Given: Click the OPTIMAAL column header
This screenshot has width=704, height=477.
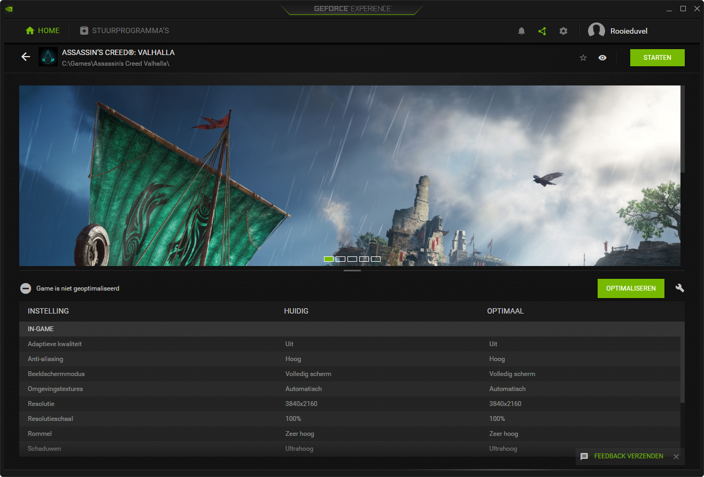Looking at the screenshot, I should click(505, 311).
